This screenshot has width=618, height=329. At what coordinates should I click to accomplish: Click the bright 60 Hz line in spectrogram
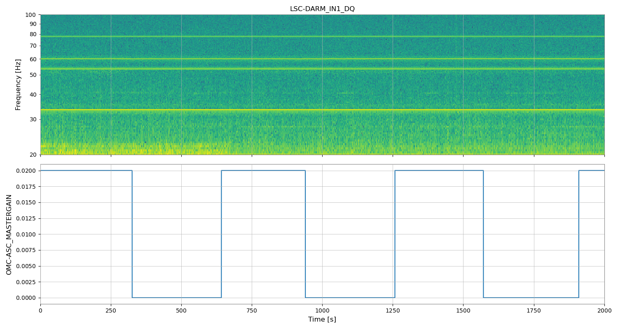click(x=322, y=59)
